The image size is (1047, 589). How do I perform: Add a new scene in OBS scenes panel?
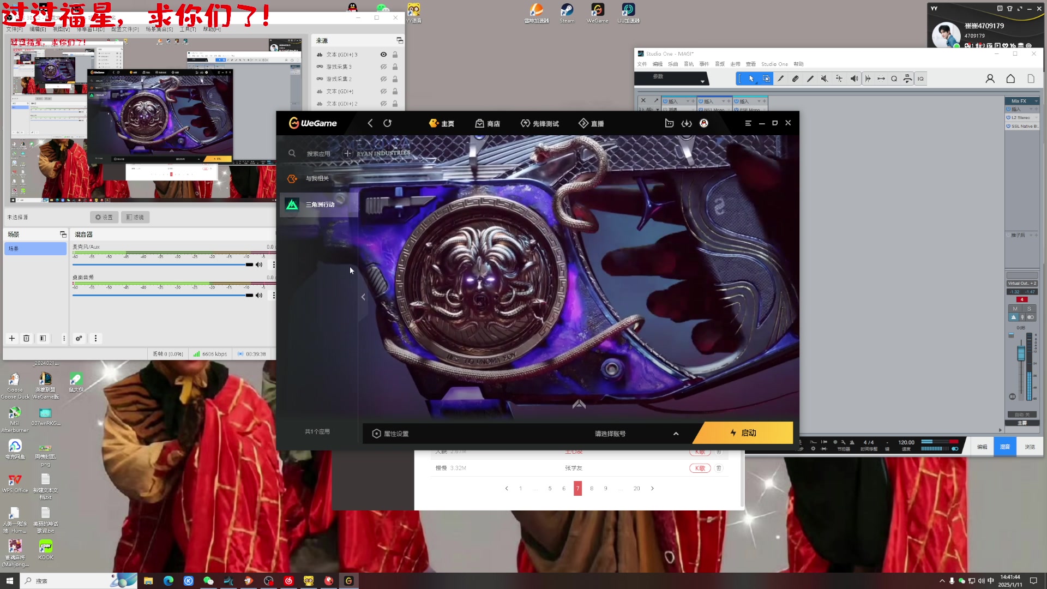pyautogui.click(x=11, y=338)
